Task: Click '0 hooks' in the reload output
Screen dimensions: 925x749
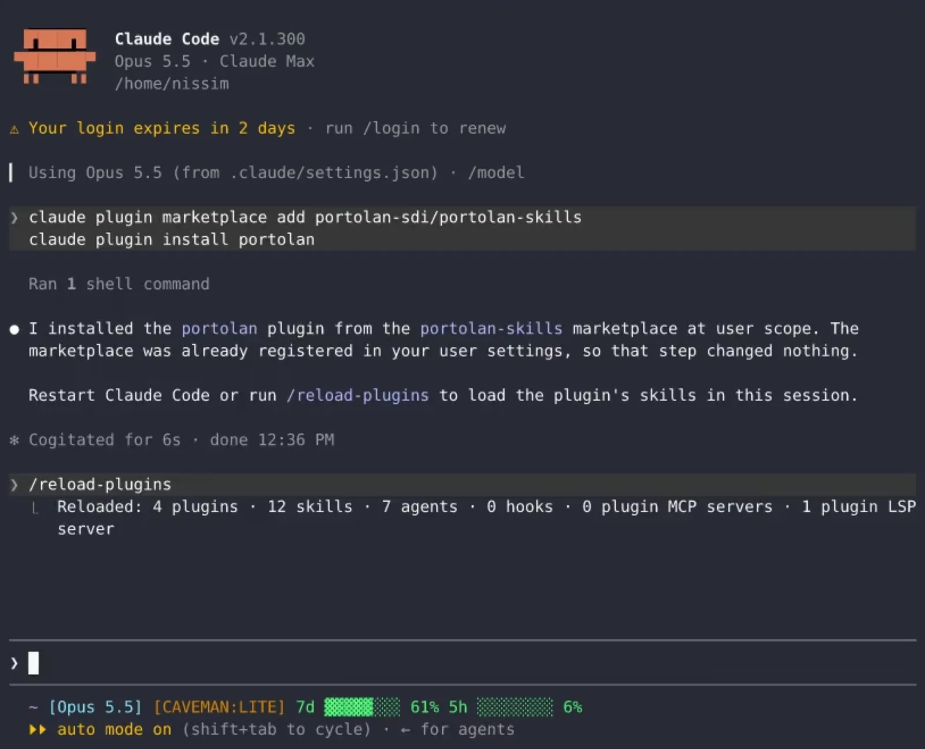Action: (520, 507)
